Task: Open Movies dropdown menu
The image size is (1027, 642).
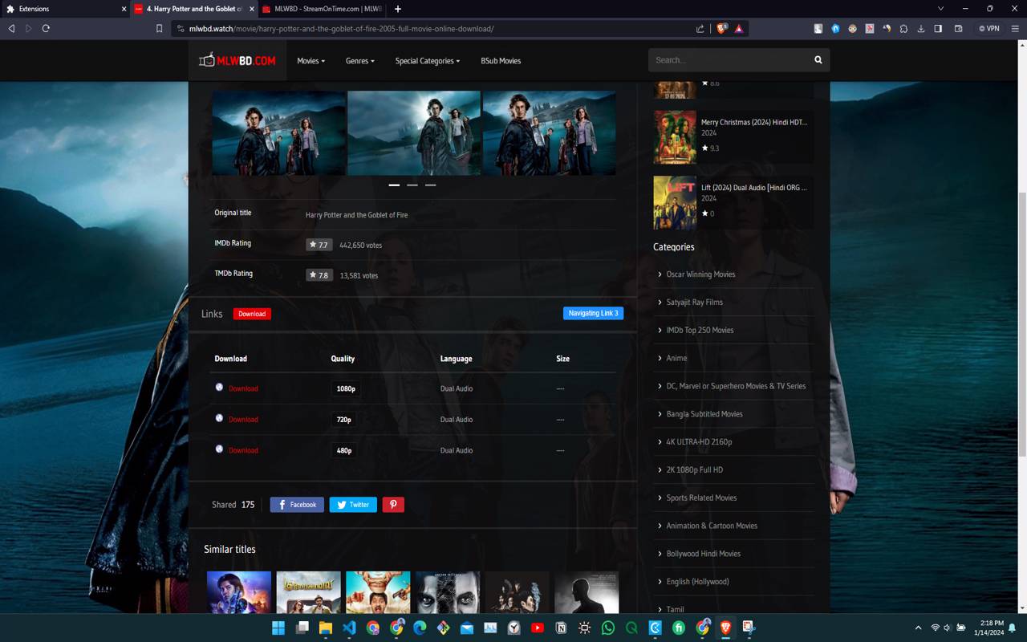Action: (311, 61)
